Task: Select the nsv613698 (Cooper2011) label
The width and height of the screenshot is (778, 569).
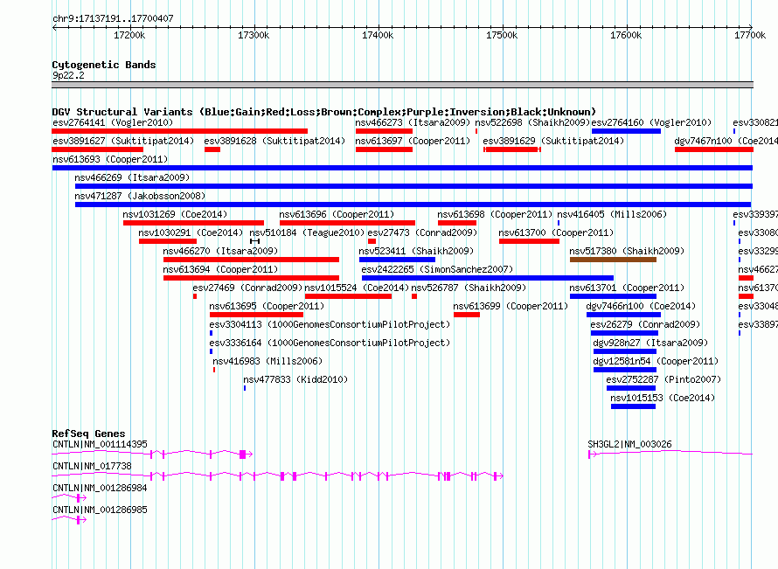Action: 495,214
